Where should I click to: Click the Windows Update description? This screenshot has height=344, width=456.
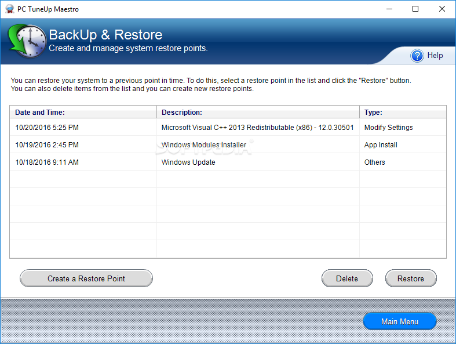188,162
